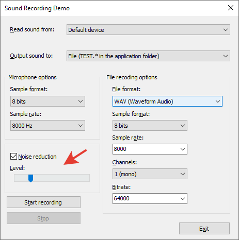
Task: Click the Stop button
Action: 43,218
